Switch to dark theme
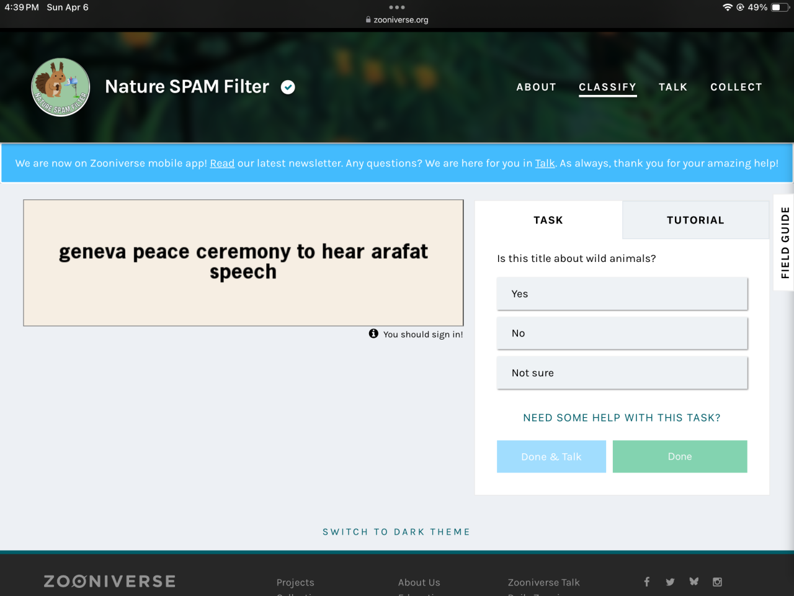Screen dimensions: 794x596 [396, 532]
